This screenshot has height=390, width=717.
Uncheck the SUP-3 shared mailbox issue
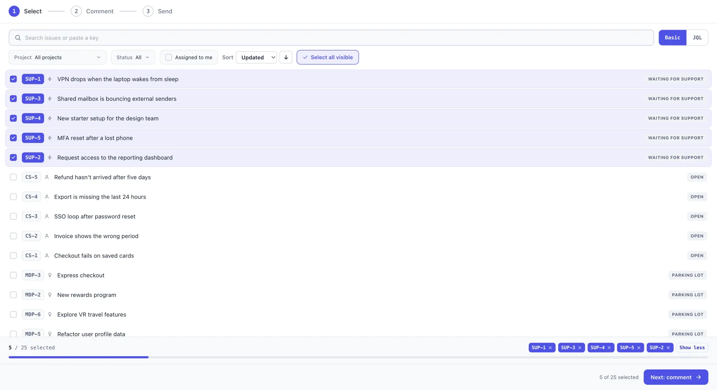[x=13, y=99]
